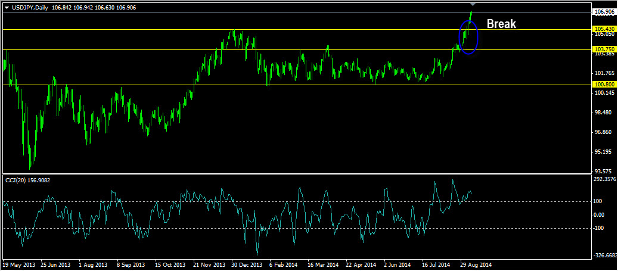Click the CCI(20) 156.9082 indicator label
The height and width of the screenshot is (271, 618).
(27, 180)
